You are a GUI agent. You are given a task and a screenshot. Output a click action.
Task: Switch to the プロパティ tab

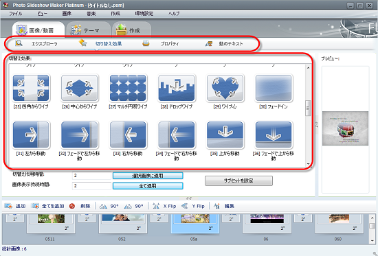point(161,44)
